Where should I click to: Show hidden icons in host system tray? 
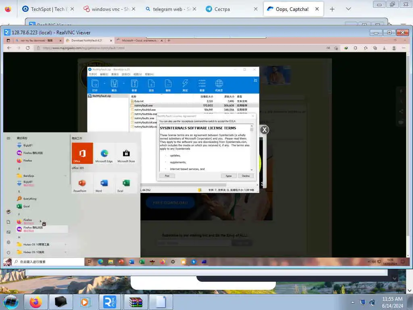point(353,302)
